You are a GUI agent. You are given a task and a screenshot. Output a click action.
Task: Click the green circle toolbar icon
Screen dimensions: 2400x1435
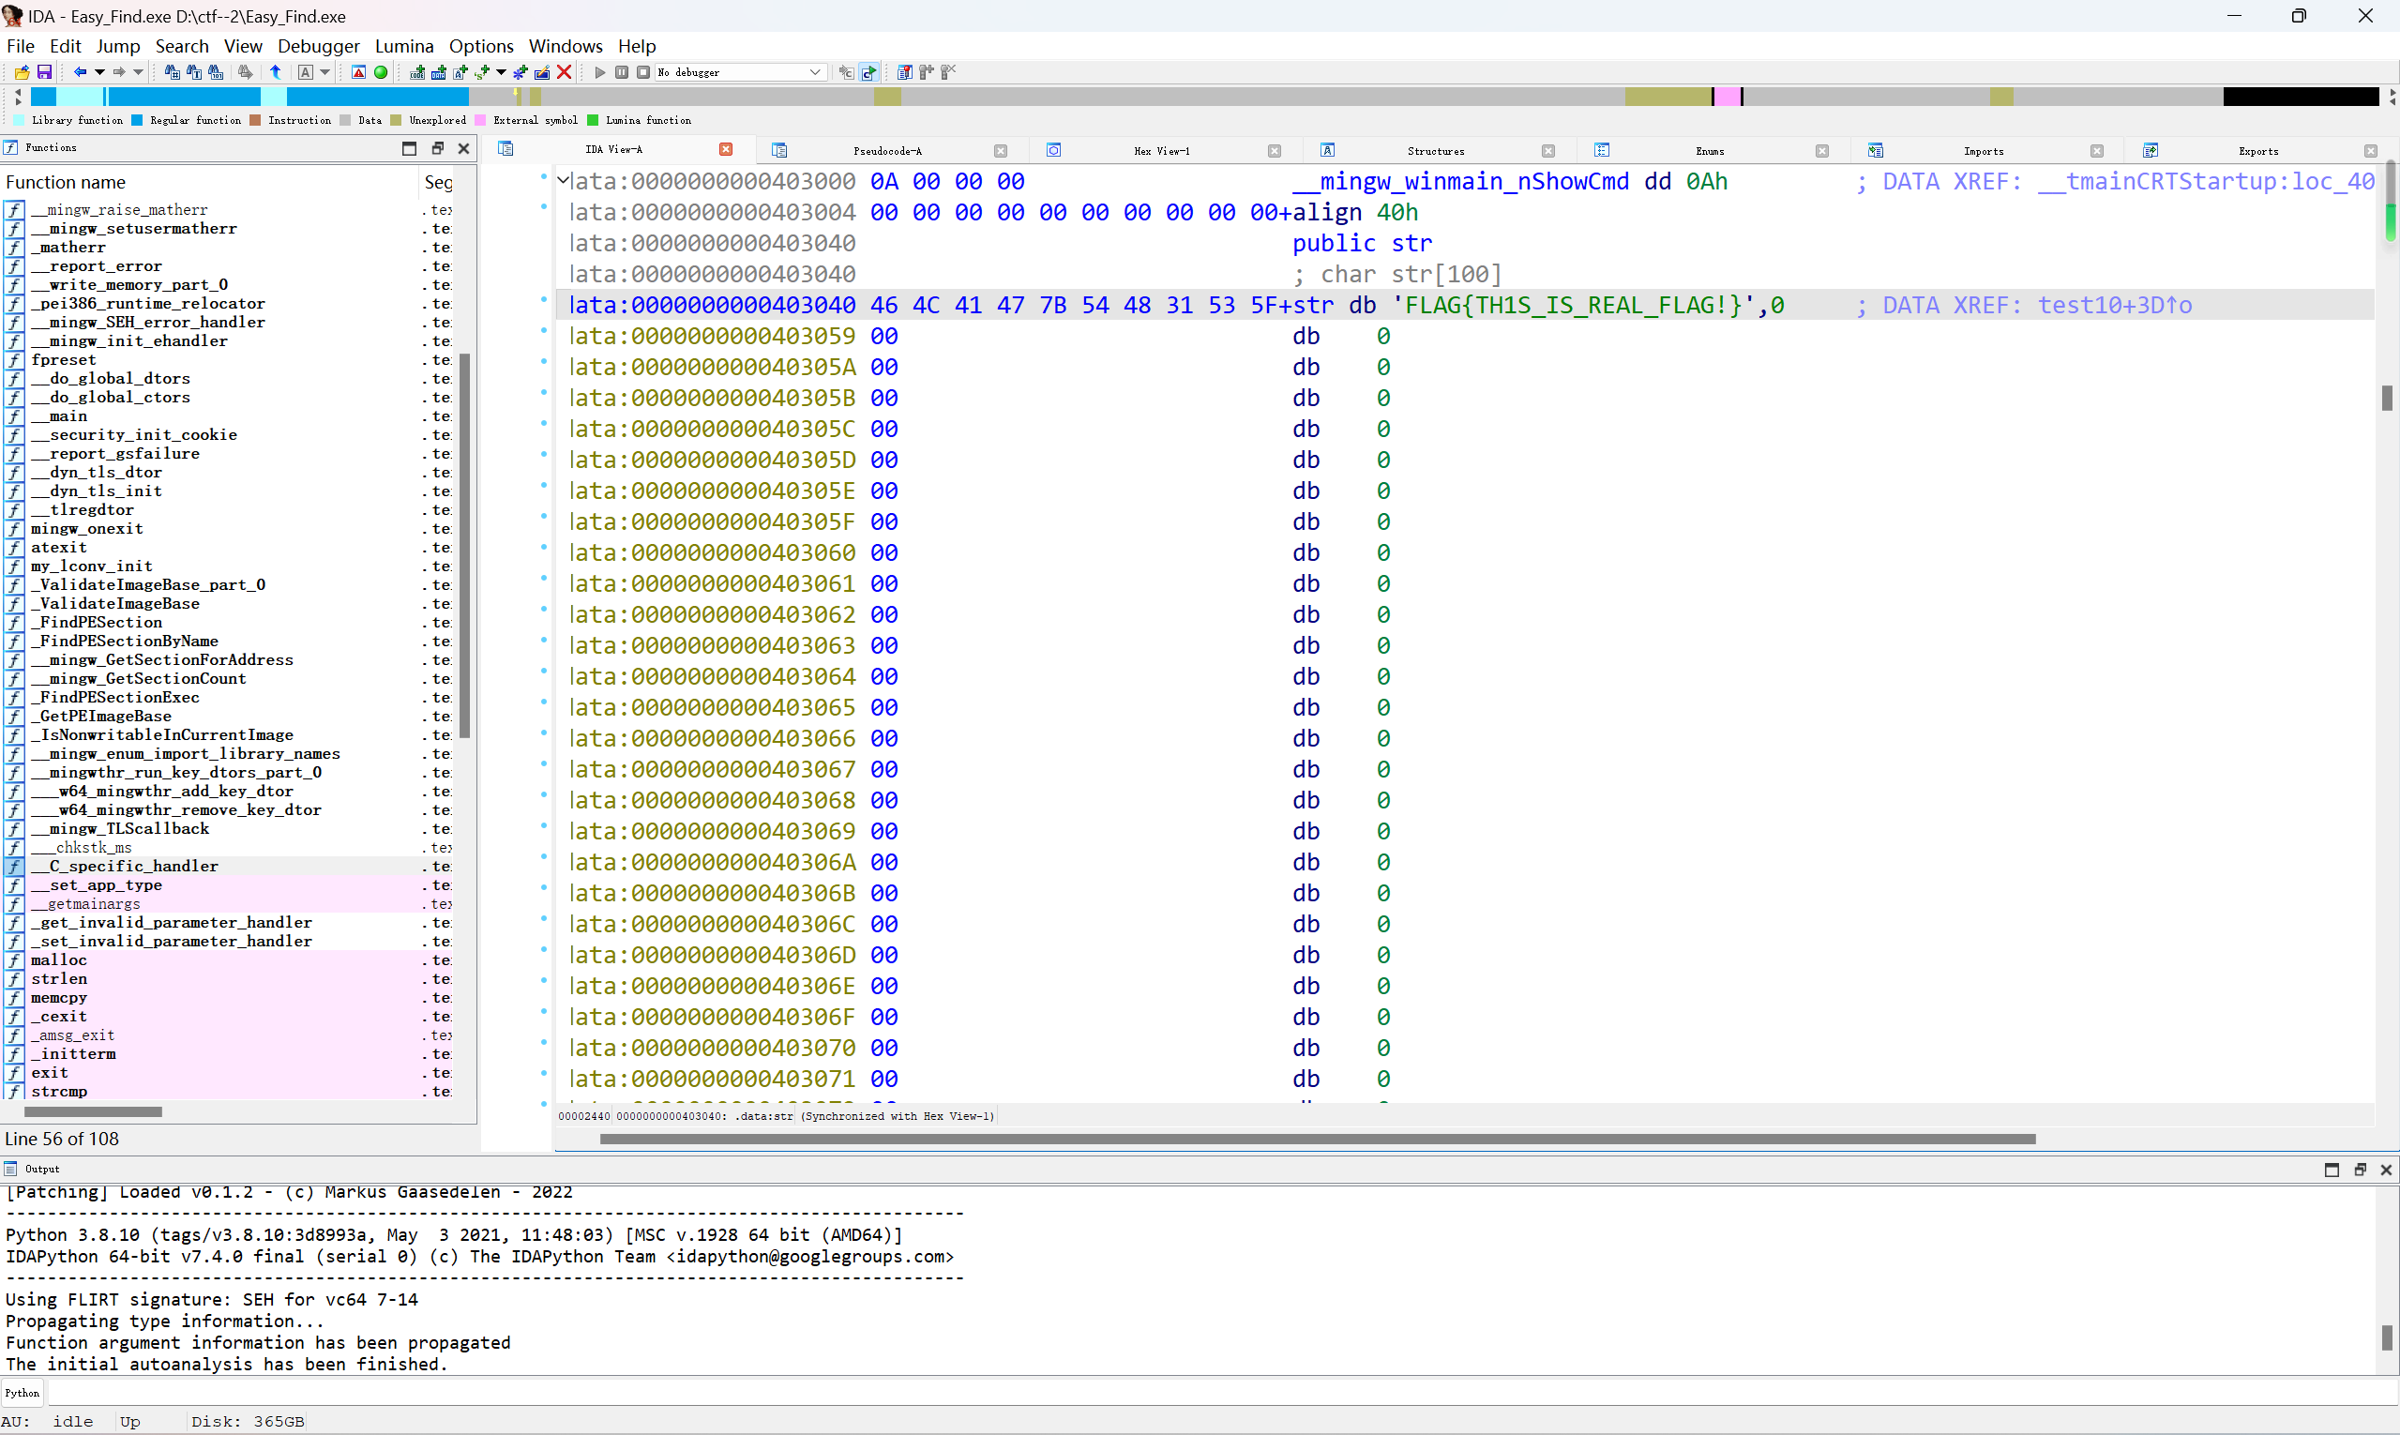[x=381, y=72]
